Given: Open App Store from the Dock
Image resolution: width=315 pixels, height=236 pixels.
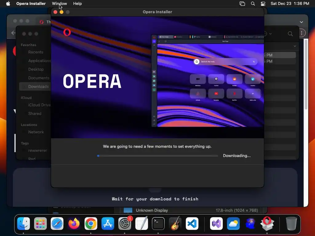Looking at the screenshot, I should tap(108, 223).
